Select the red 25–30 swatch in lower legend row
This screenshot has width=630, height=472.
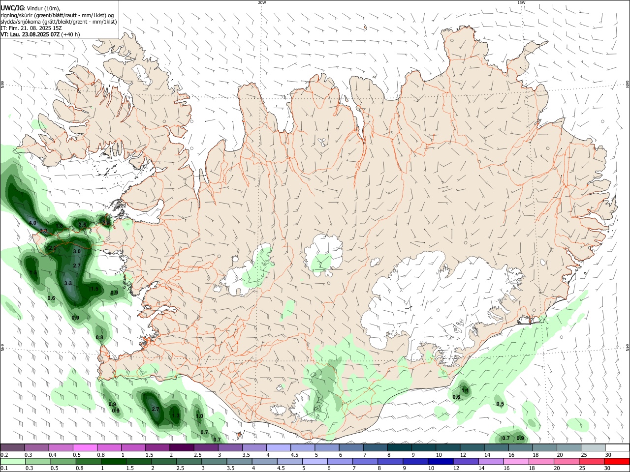click(592, 462)
